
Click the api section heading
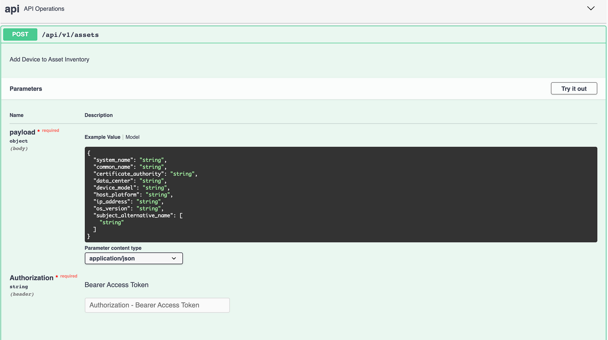point(12,9)
